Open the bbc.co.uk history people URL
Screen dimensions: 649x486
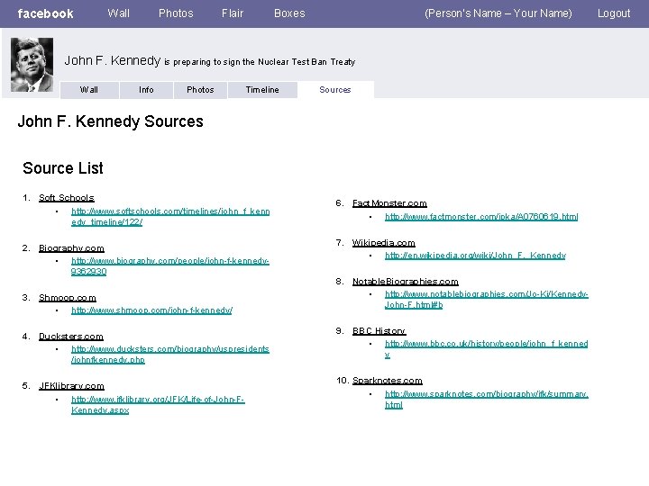click(487, 349)
